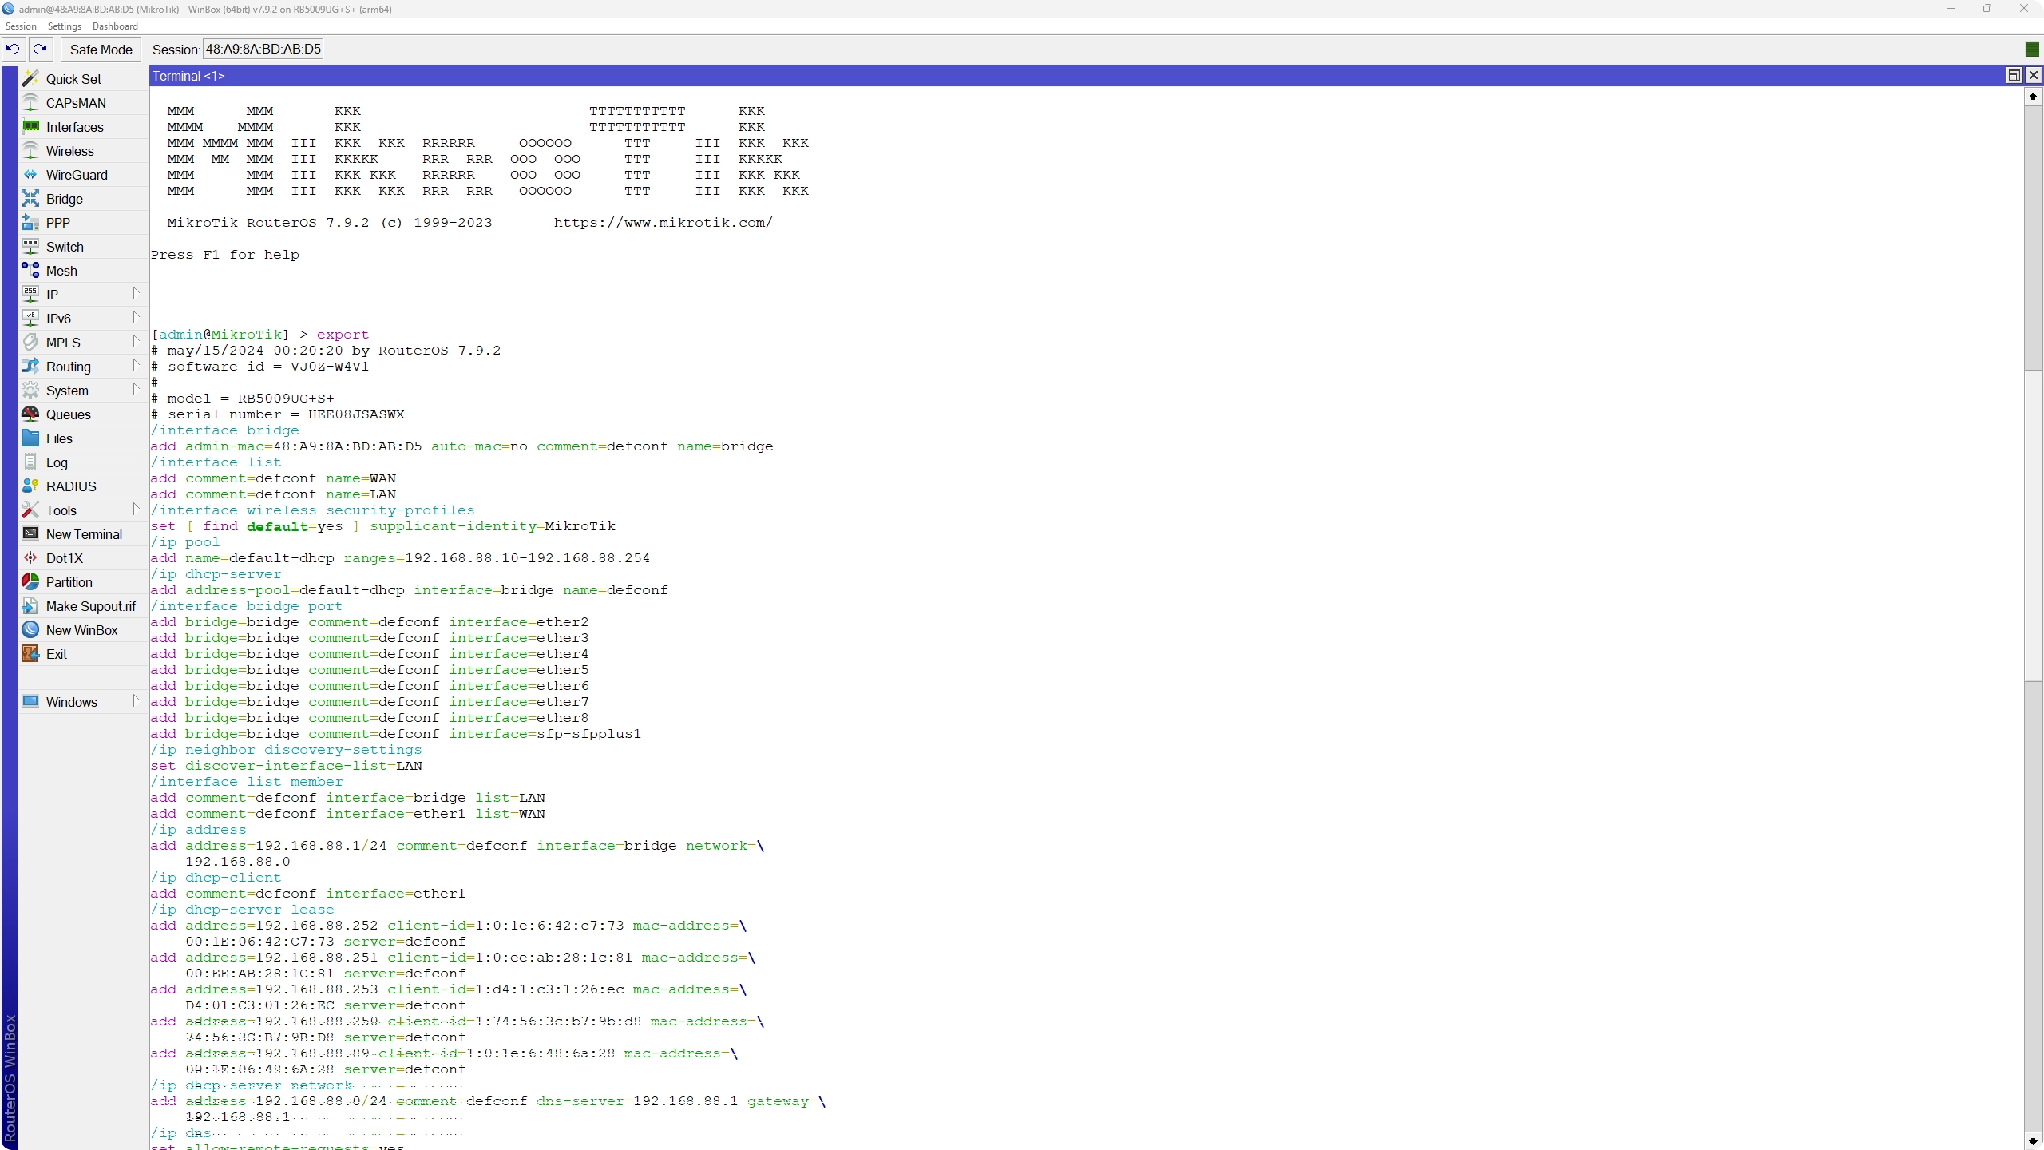This screenshot has height=1150, width=2044.
Task: Expand the Routing submenu
Action: pyautogui.click(x=136, y=366)
